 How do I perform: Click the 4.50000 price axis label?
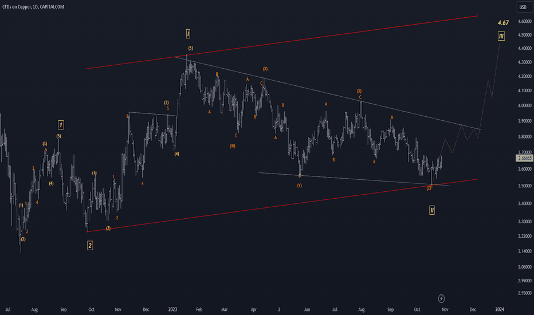[x=524, y=35]
